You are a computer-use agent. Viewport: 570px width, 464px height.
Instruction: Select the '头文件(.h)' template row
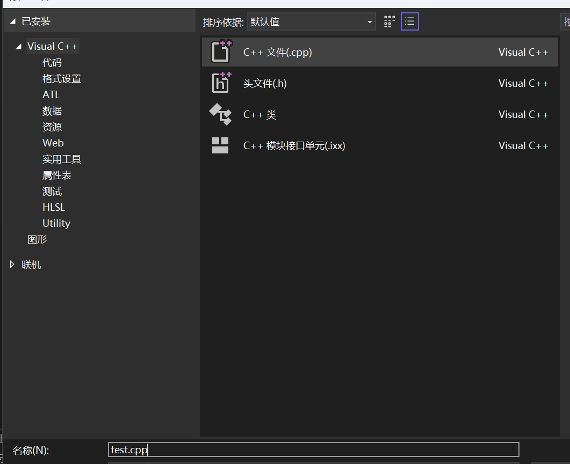tap(380, 83)
